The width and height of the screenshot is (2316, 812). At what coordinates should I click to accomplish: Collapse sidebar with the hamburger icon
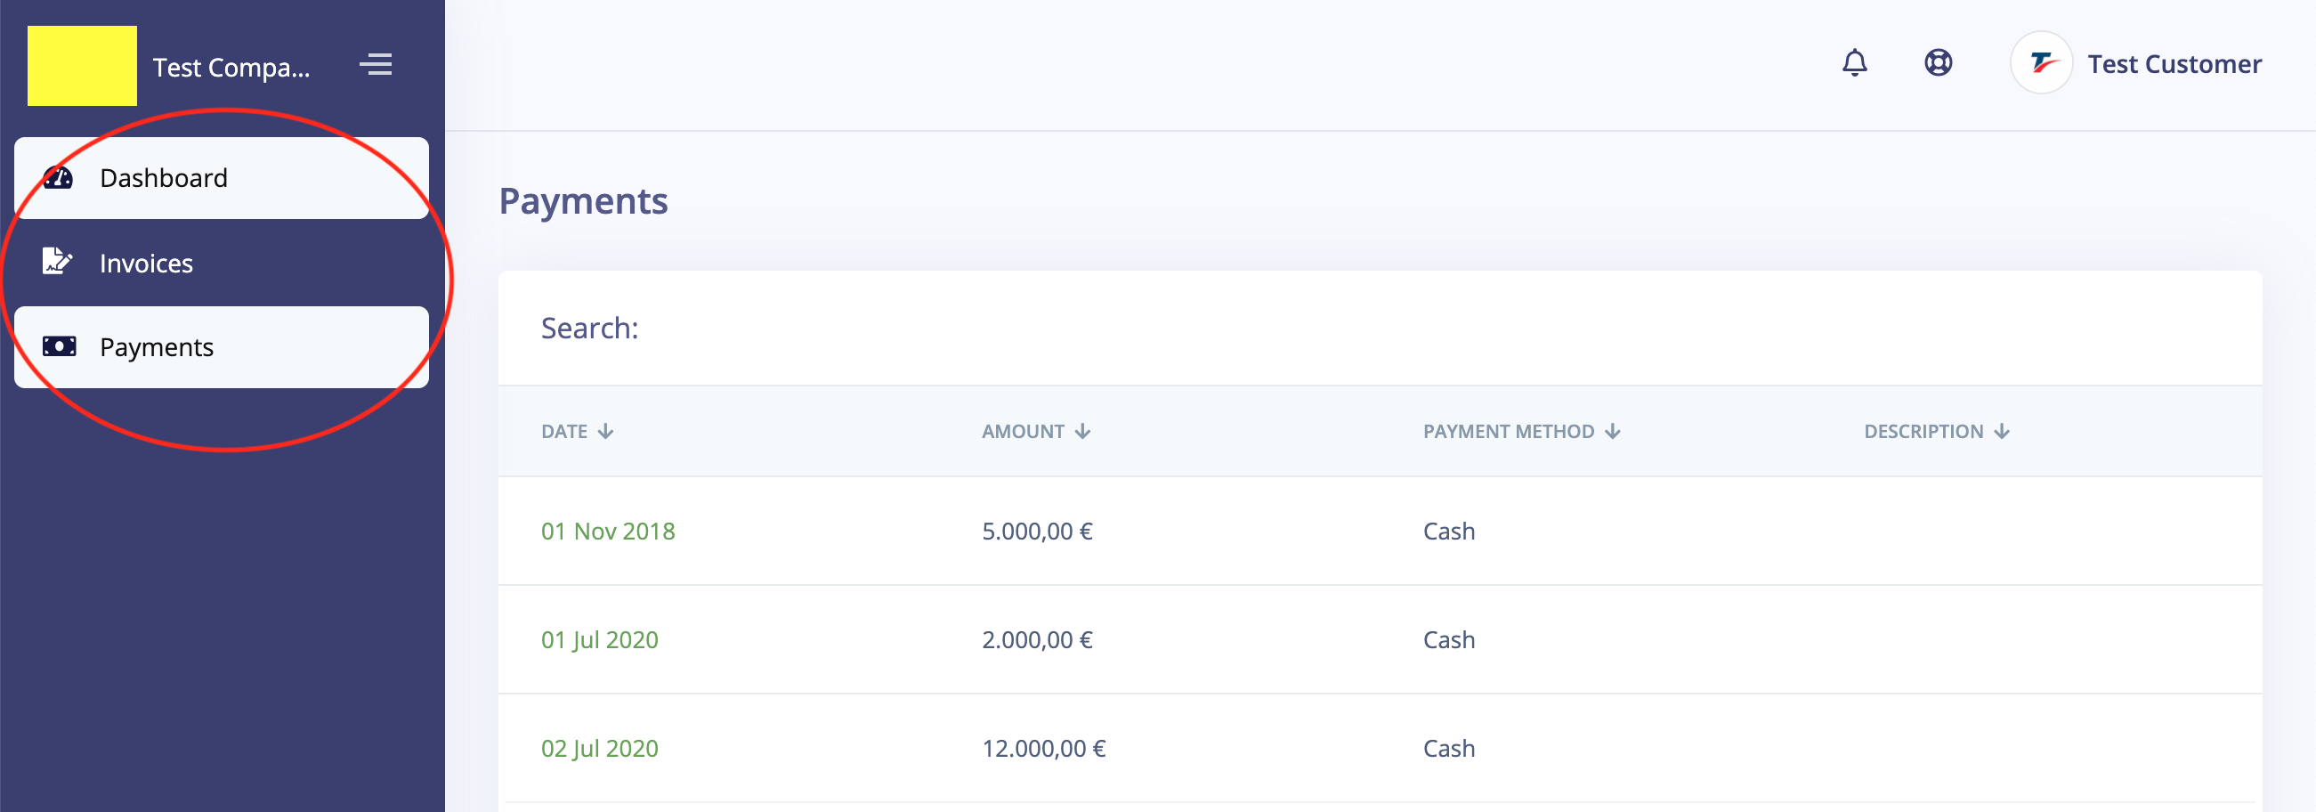click(x=376, y=65)
